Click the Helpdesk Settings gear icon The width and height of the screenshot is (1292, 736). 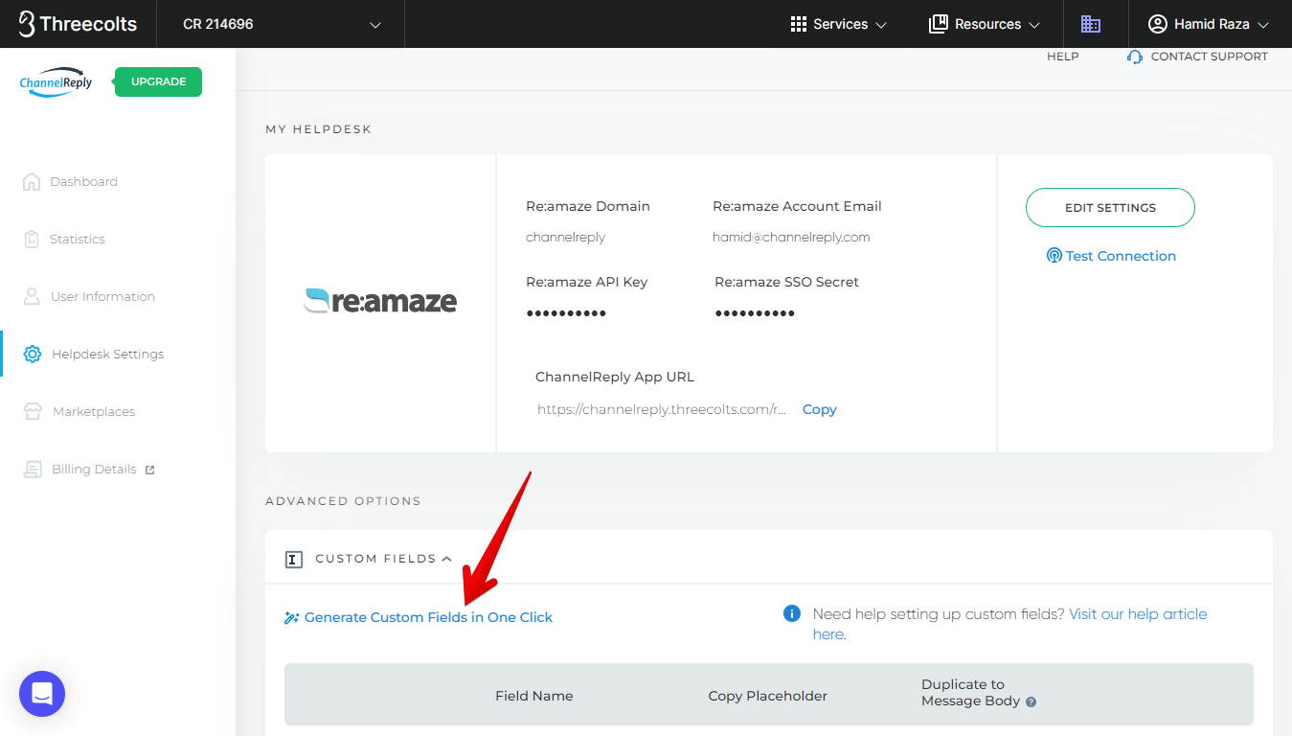point(33,354)
